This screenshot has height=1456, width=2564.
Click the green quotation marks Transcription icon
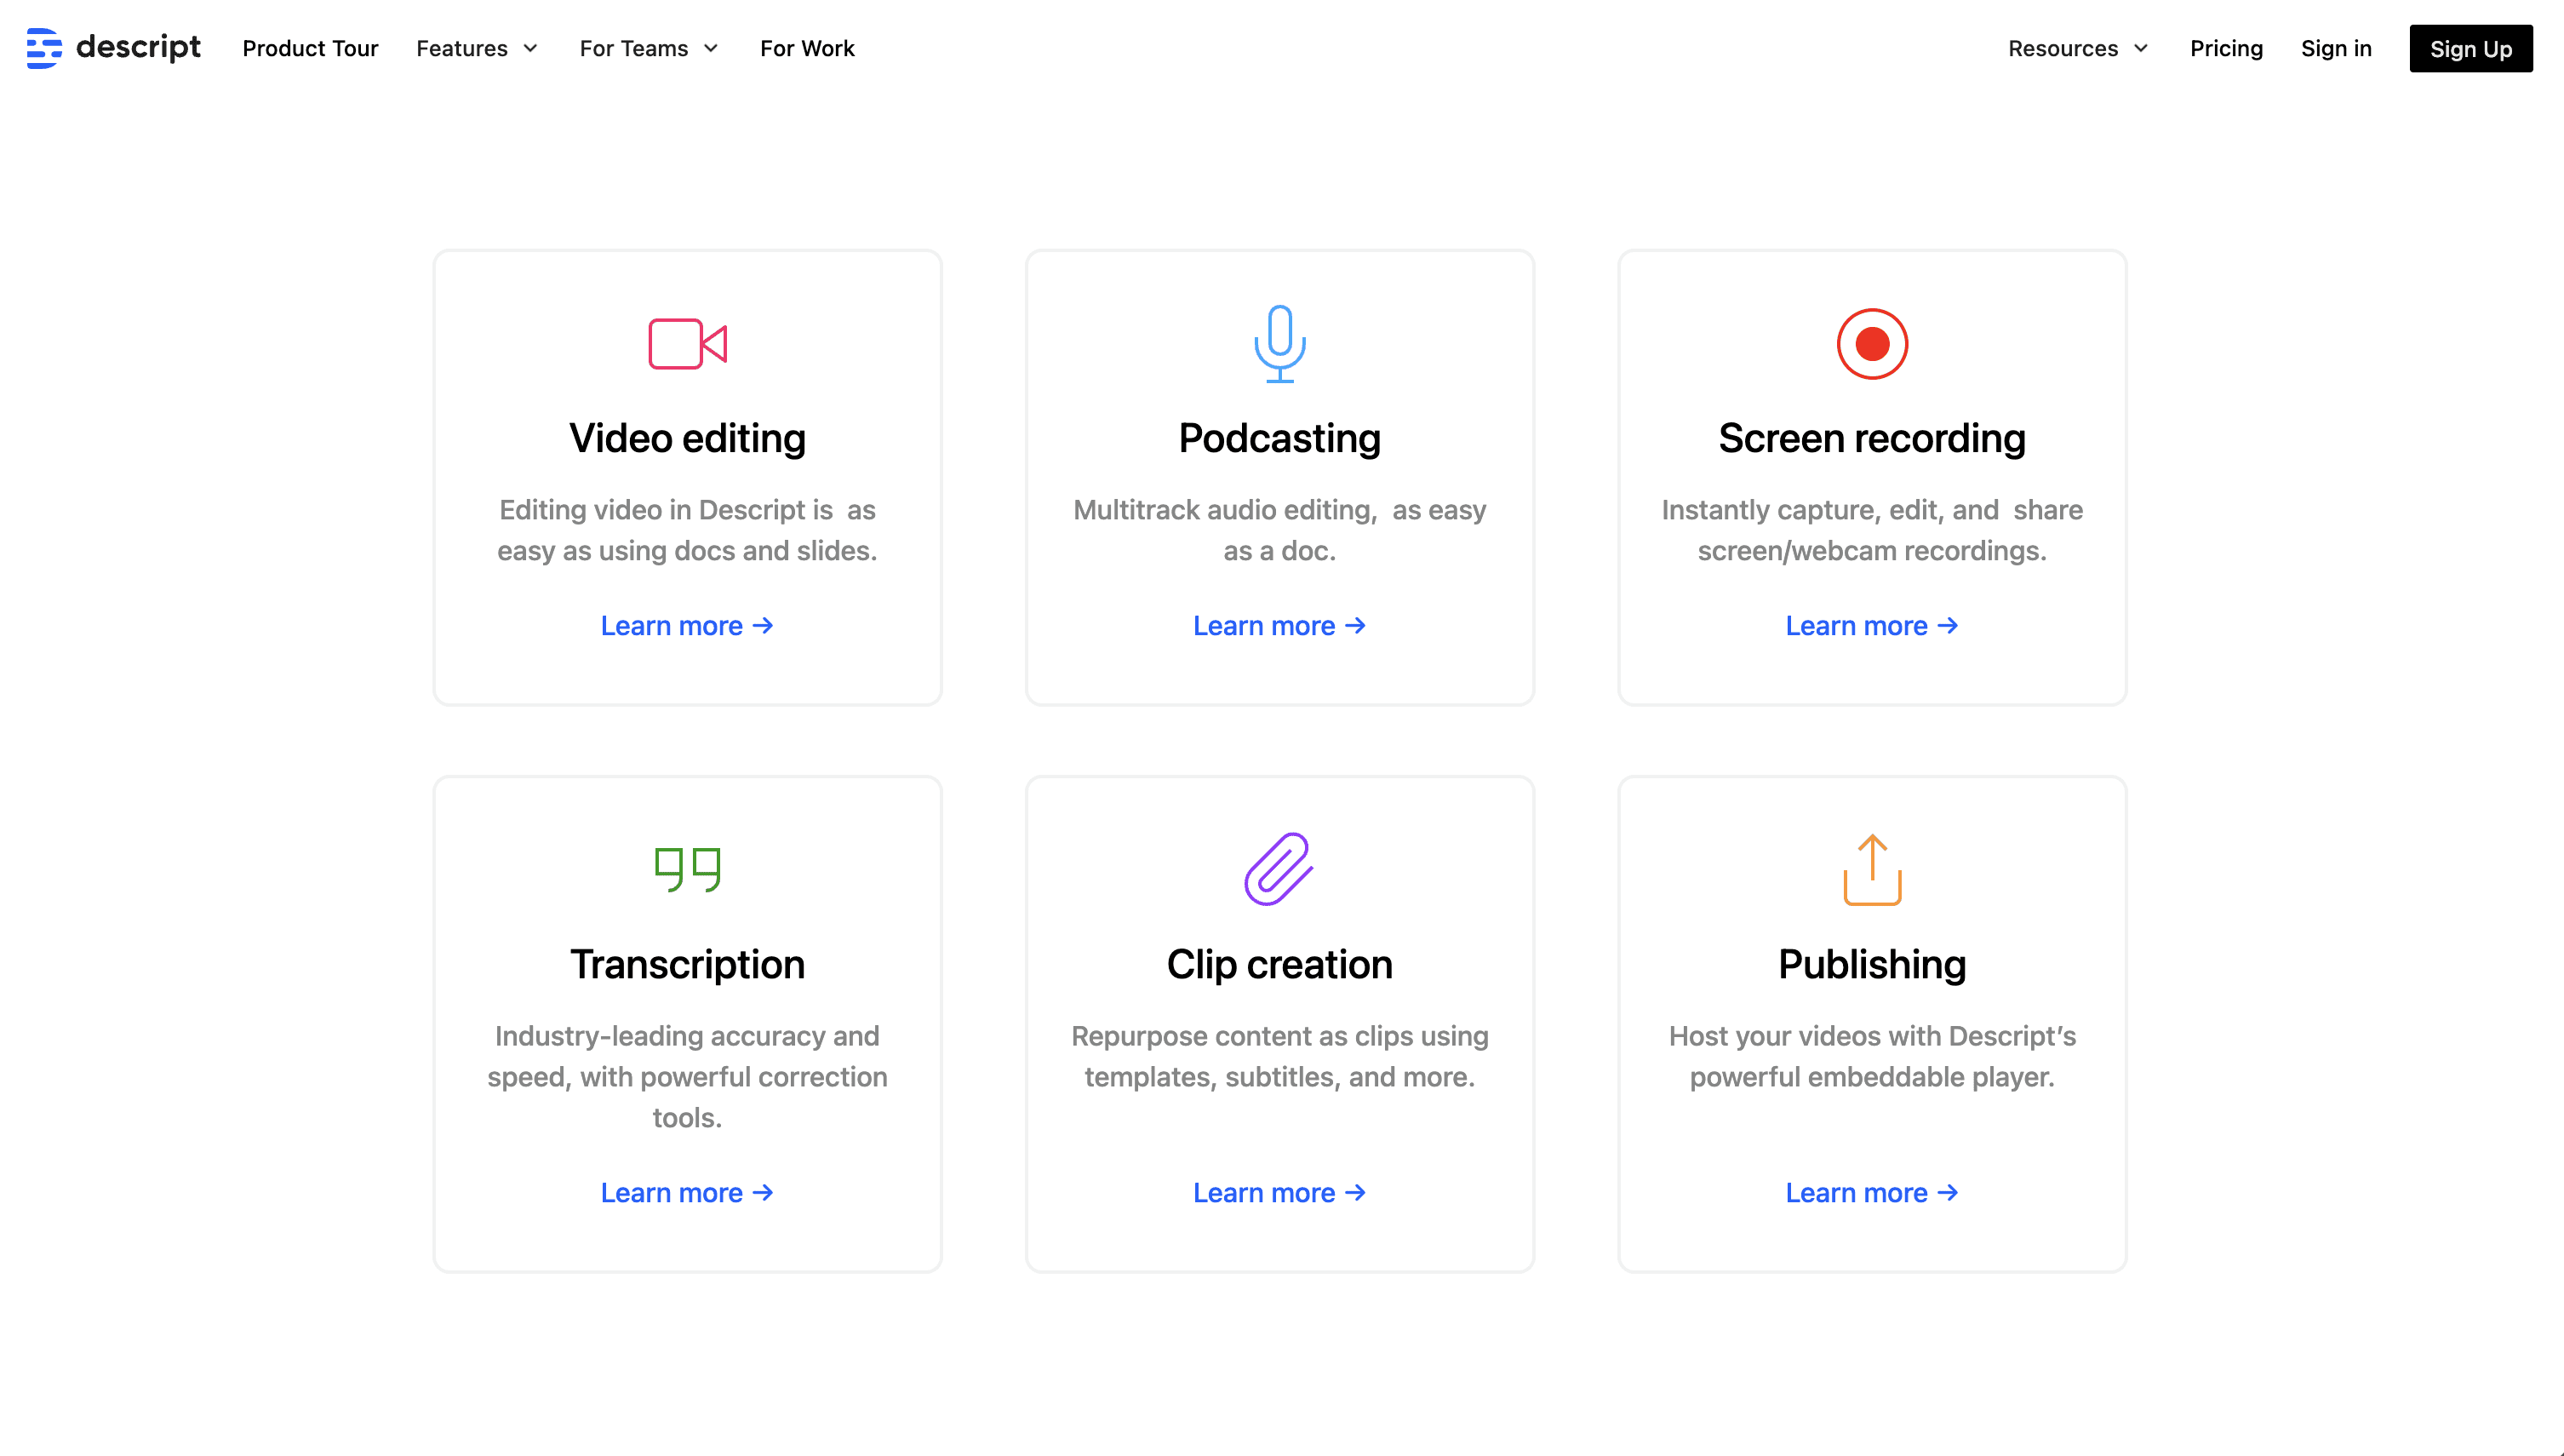click(x=688, y=869)
